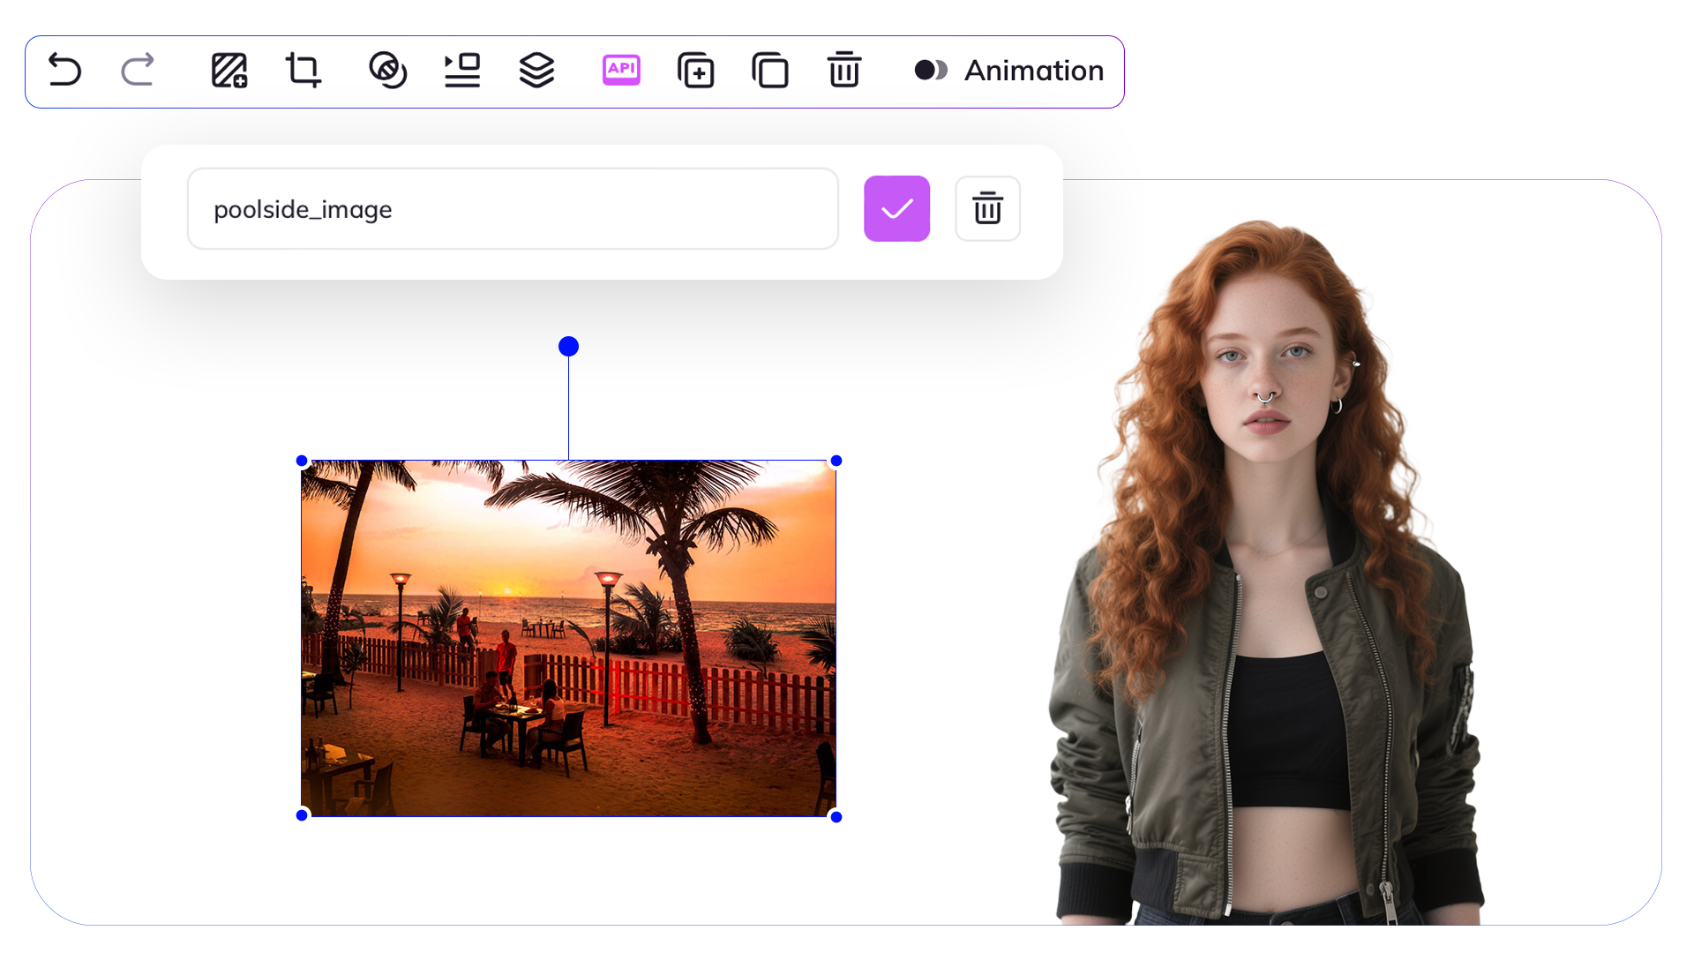Screen dimensions: 1694x953
Task: Delete the poolside_image name
Action: click(987, 208)
